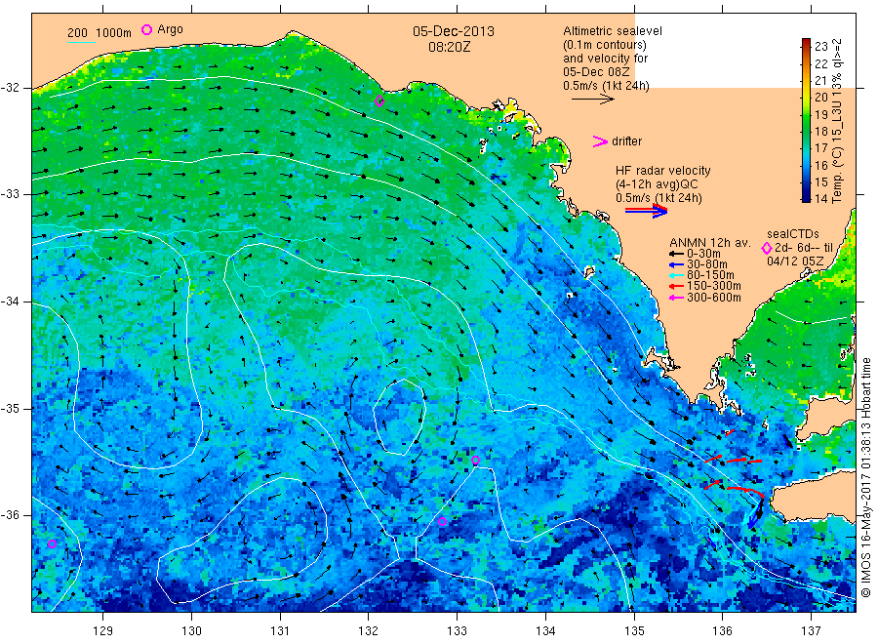Click the magenta diamond marker near 132E, 32S
The image size is (878, 644).
tap(379, 101)
